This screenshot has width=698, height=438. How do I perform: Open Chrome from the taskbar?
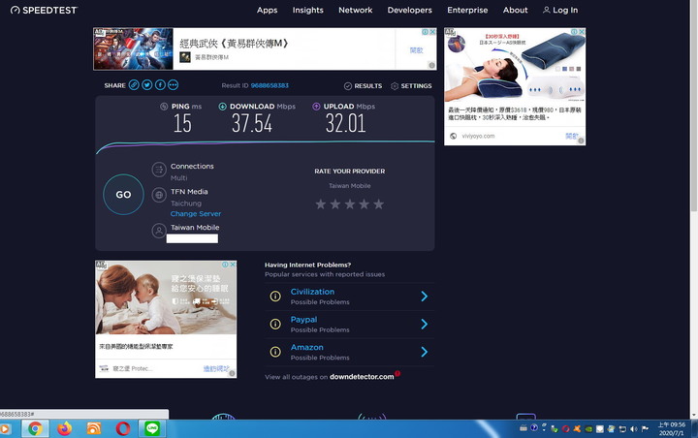[x=35, y=428]
